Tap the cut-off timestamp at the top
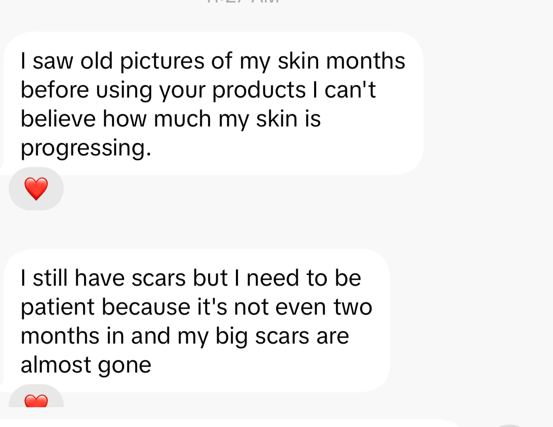The image size is (553, 427). [243, 1]
